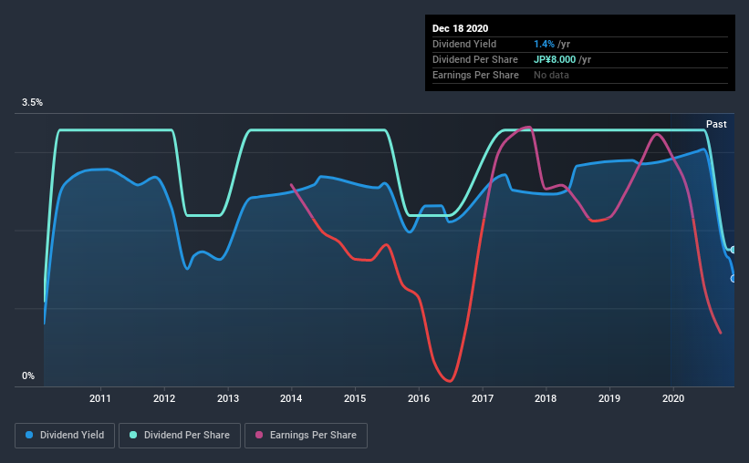
Task: Click the 1.4% dividend yield value
Action: 544,44
